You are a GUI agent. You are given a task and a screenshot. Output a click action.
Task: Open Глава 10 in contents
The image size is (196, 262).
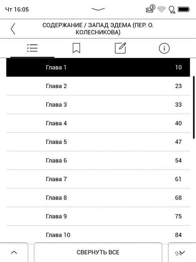[x=98, y=235]
